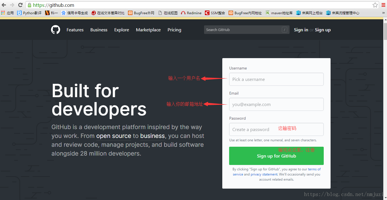387x200 pixels.
Task: Open the Marketplace nav item
Action: 148,30
